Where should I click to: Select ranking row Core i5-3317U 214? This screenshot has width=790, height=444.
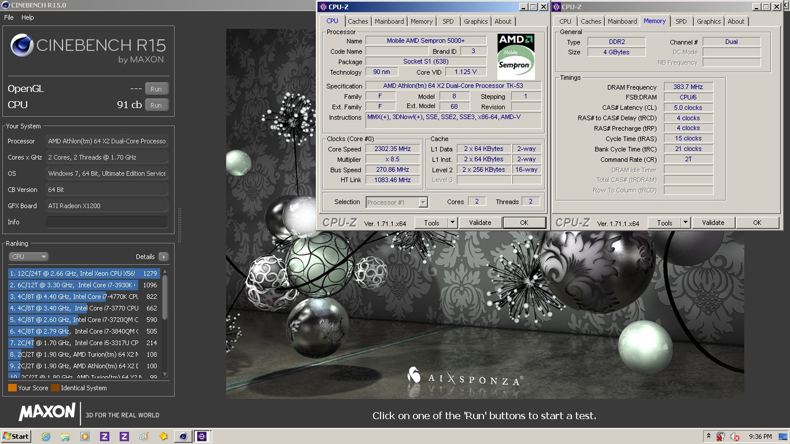point(84,343)
